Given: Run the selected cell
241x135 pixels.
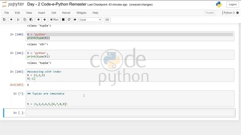Looking at the screenshot, I should coord(54,19).
